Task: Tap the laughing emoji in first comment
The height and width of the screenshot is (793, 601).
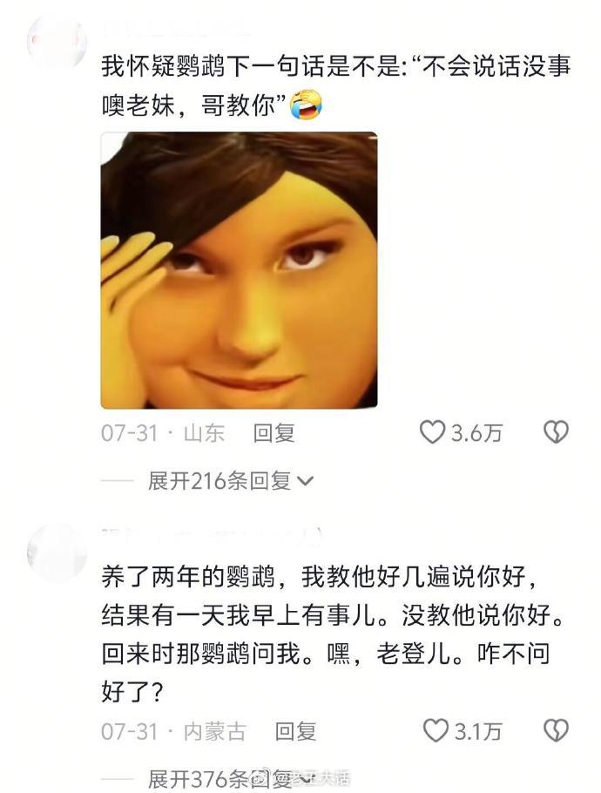Action: pyautogui.click(x=306, y=105)
